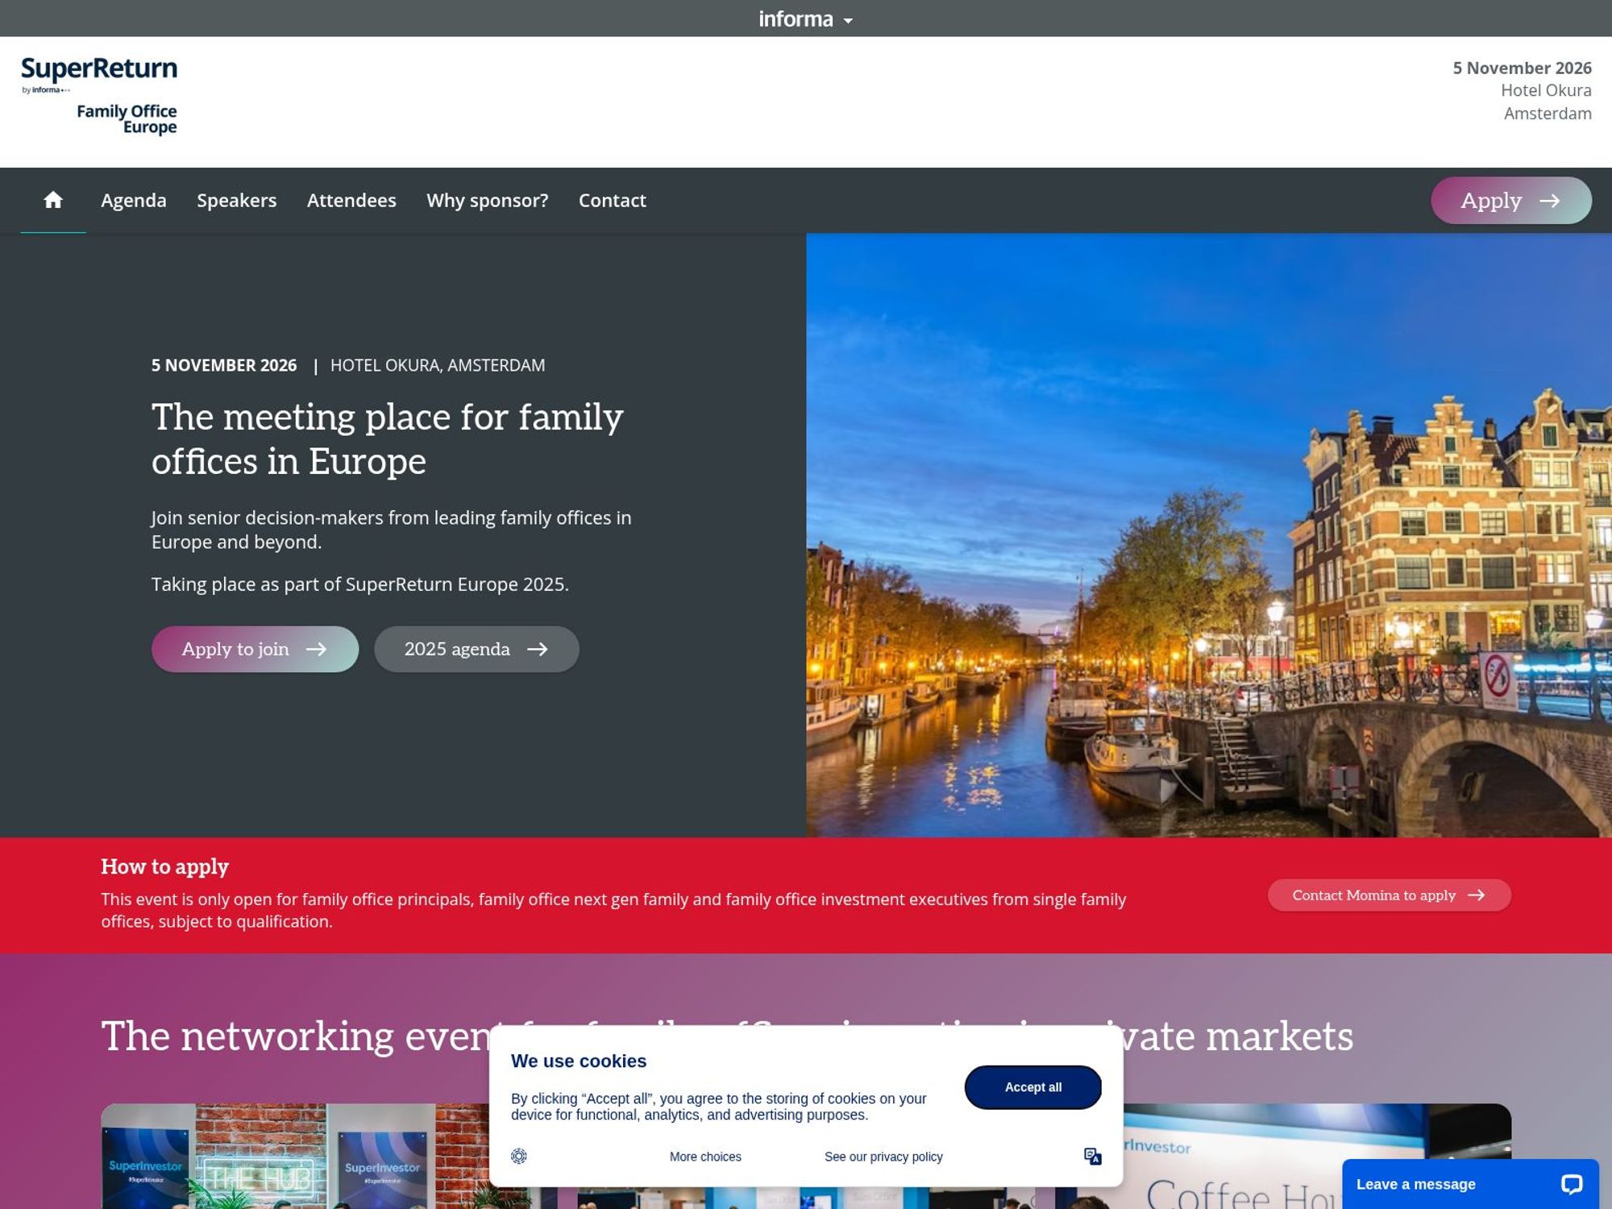The width and height of the screenshot is (1612, 1209).
Task: See our privacy policy link
Action: click(x=883, y=1156)
